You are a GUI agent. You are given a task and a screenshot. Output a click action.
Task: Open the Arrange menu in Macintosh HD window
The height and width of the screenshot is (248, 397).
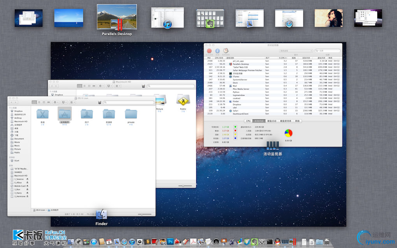(118, 86)
